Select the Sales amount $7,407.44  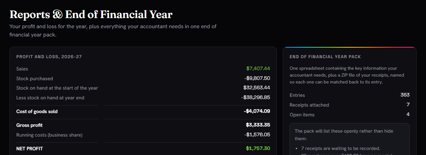coord(258,68)
